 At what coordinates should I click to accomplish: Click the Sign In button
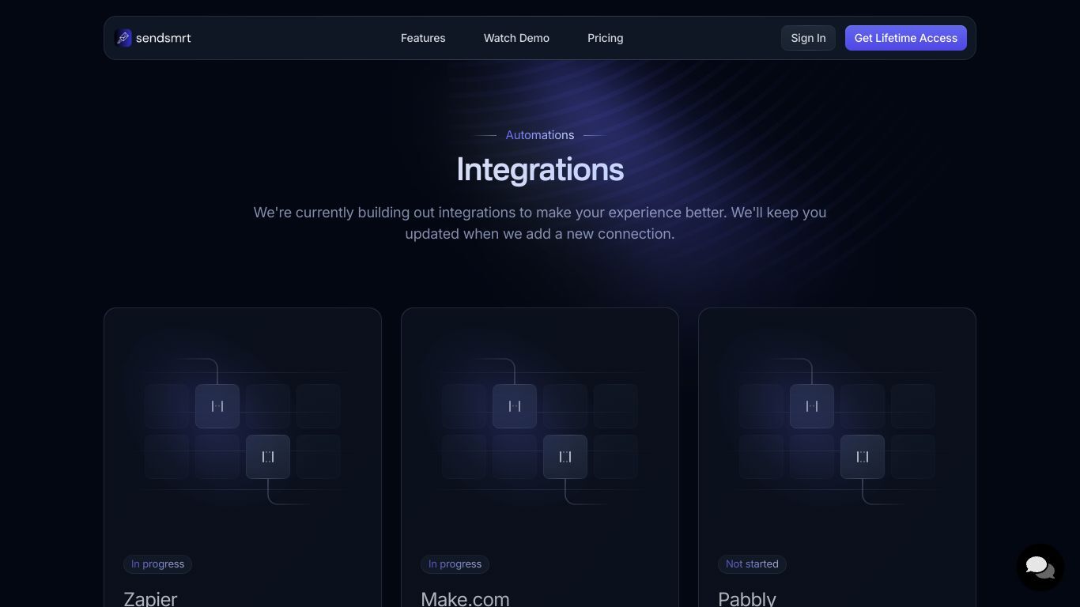point(808,38)
